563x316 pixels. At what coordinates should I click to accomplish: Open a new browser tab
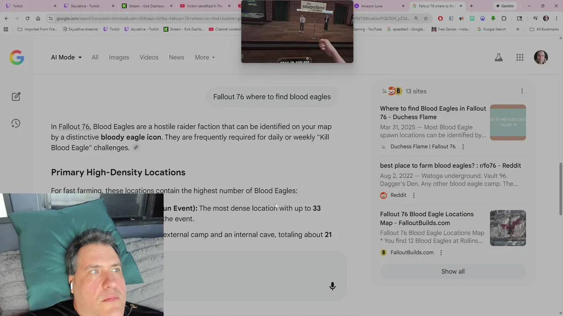[472, 6]
